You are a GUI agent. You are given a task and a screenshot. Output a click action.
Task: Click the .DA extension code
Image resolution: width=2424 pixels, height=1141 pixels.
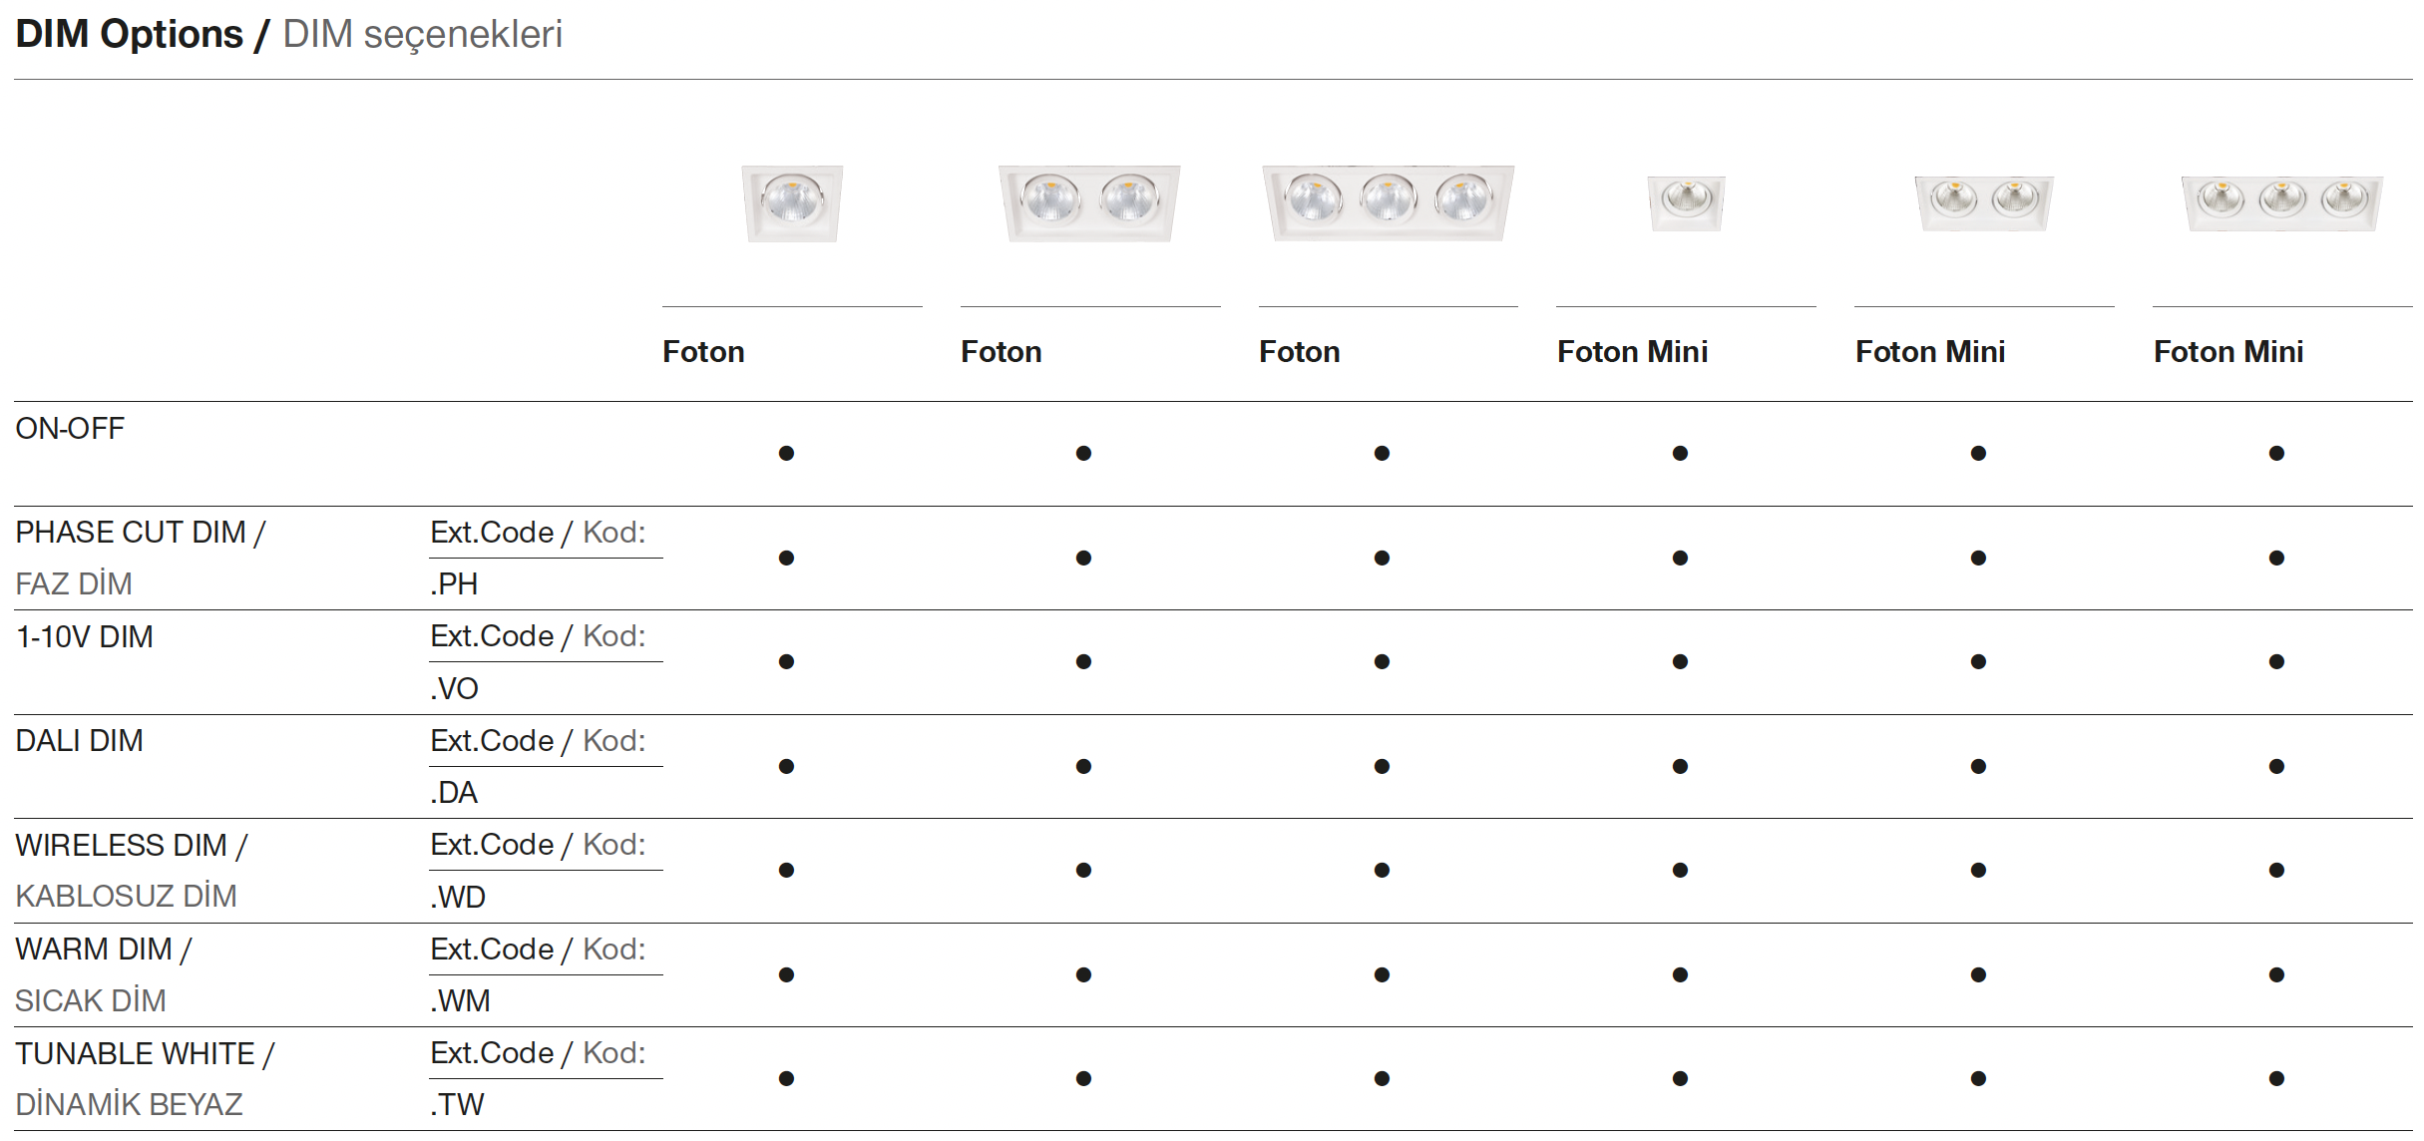click(454, 793)
